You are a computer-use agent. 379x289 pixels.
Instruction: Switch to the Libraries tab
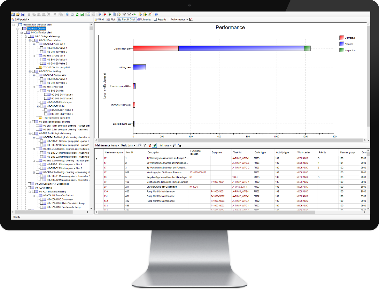pos(144,20)
